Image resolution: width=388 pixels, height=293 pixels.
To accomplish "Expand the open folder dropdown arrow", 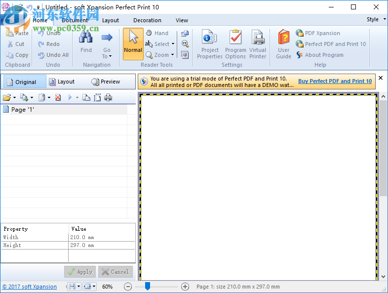I will pyautogui.click(x=14, y=97).
